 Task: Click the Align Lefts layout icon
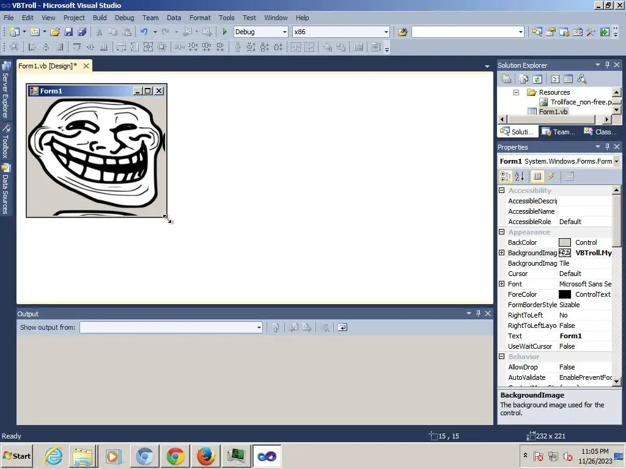32,47
